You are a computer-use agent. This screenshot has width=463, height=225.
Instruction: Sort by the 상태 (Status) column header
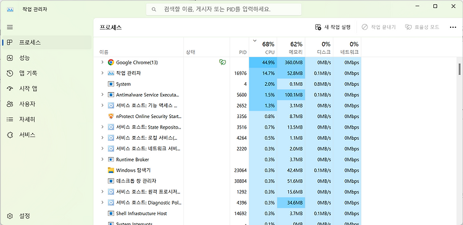click(x=207, y=48)
